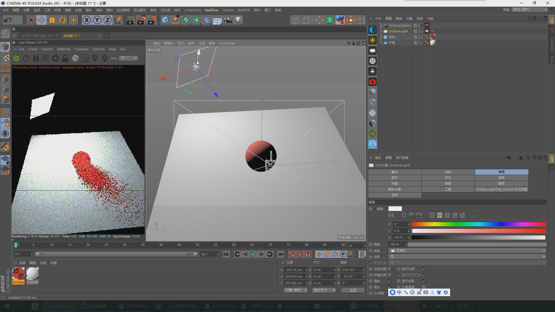Click the eyedropper color picker icon
Viewport: 555px width, 312px height.
click(x=474, y=215)
